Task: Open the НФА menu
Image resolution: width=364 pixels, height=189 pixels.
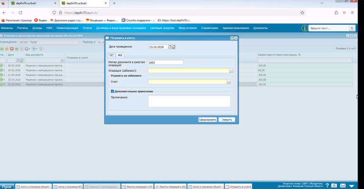Action: tap(49, 28)
